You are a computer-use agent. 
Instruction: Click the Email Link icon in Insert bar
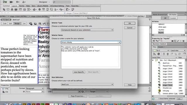click(x=8, y=9)
